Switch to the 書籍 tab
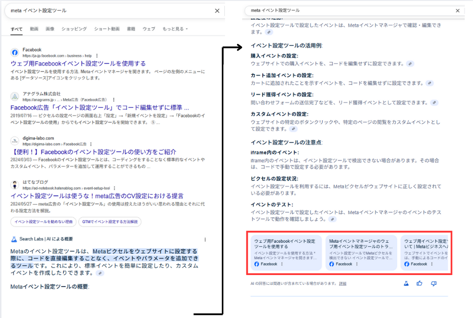 (131, 29)
